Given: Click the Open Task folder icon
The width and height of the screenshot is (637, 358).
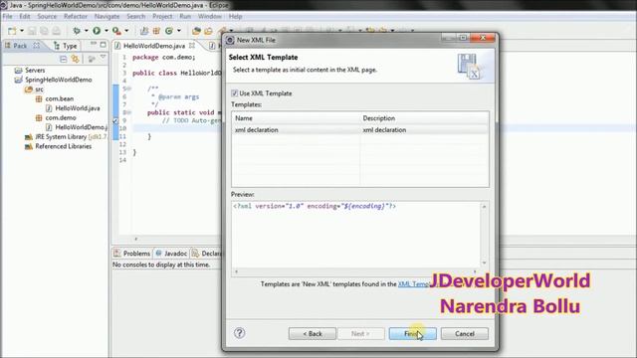Looking at the screenshot, I should [x=208, y=31].
